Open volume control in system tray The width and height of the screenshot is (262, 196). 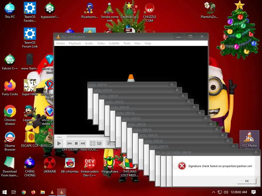point(226,192)
